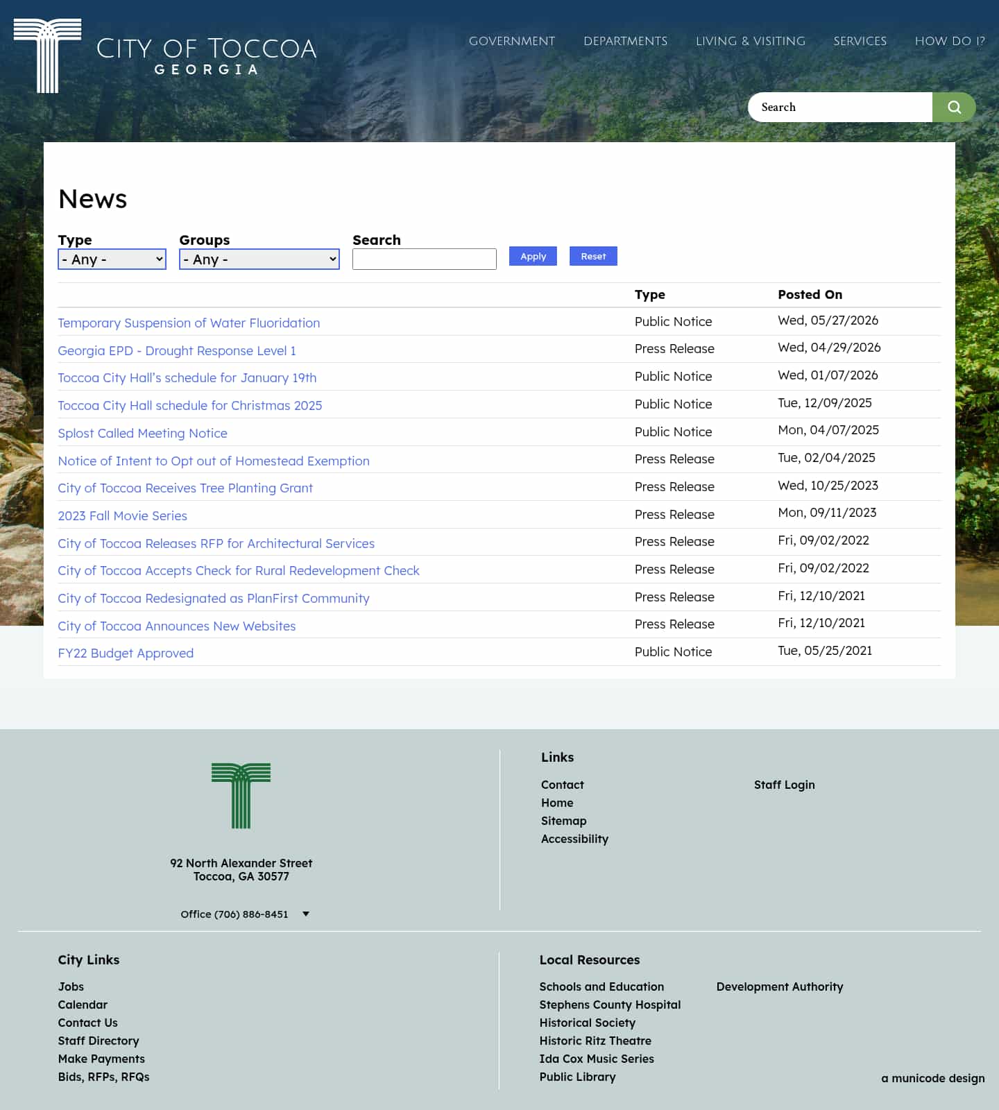999x1110 pixels.
Task: Click the date Tue, 05/25/2021
Action: pyautogui.click(x=825, y=650)
